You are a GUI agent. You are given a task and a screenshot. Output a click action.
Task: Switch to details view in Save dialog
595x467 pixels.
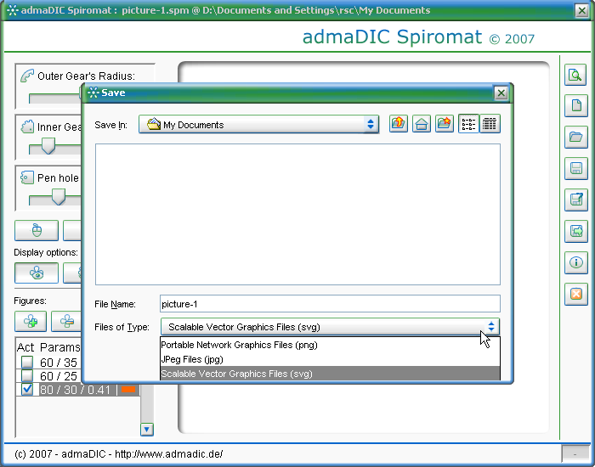pyautogui.click(x=490, y=124)
